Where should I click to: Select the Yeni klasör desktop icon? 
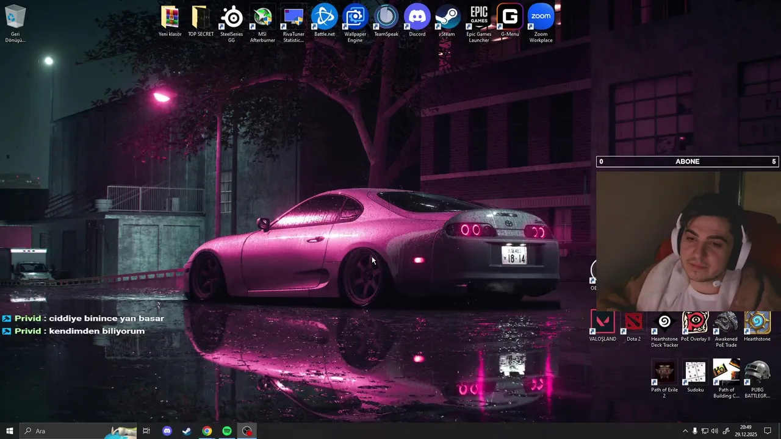click(170, 21)
